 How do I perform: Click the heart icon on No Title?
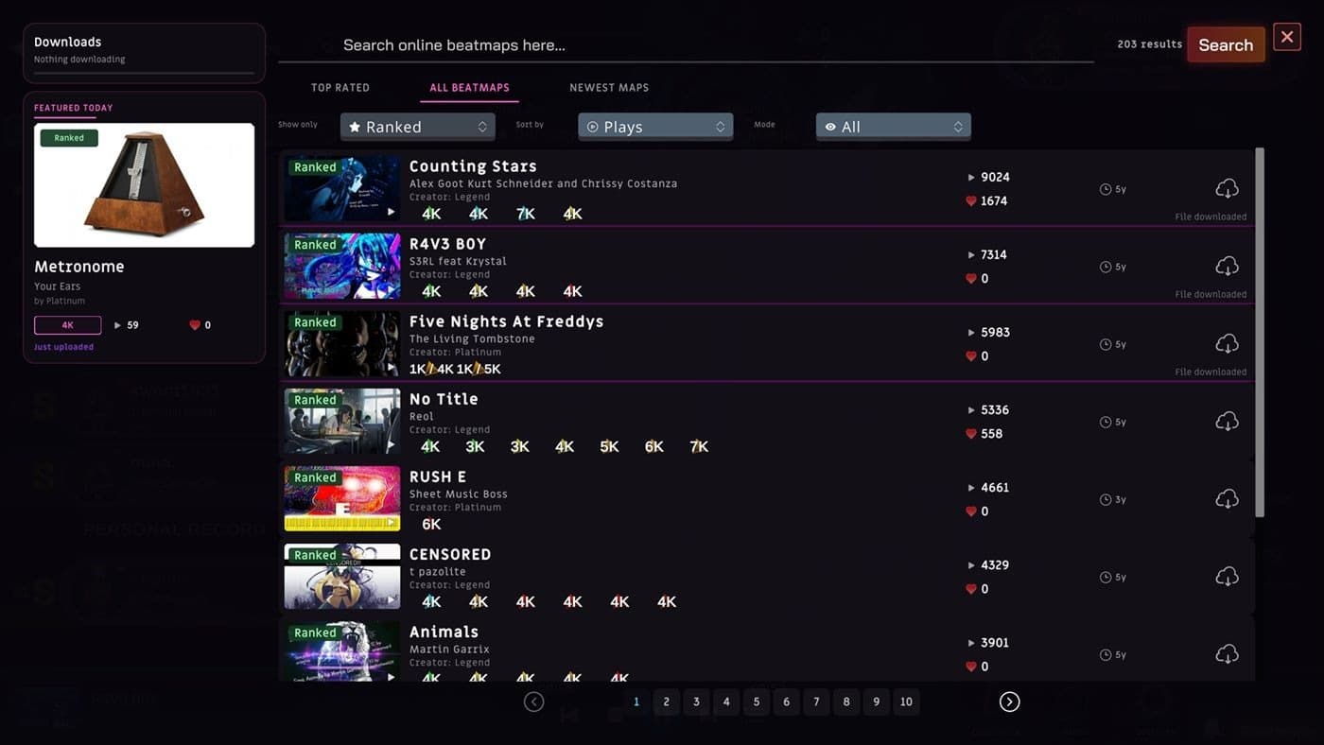[x=970, y=434]
